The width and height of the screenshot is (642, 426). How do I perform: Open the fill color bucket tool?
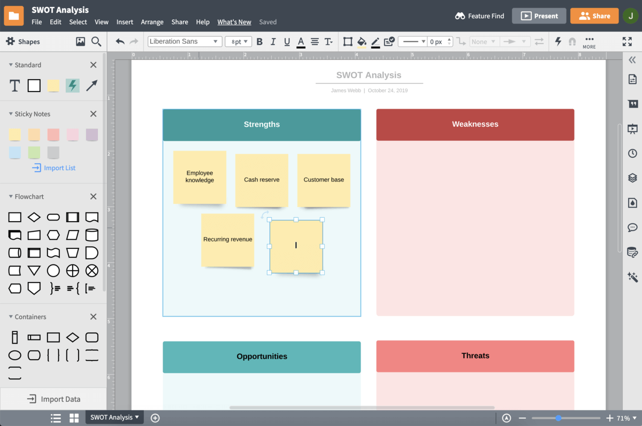362,42
